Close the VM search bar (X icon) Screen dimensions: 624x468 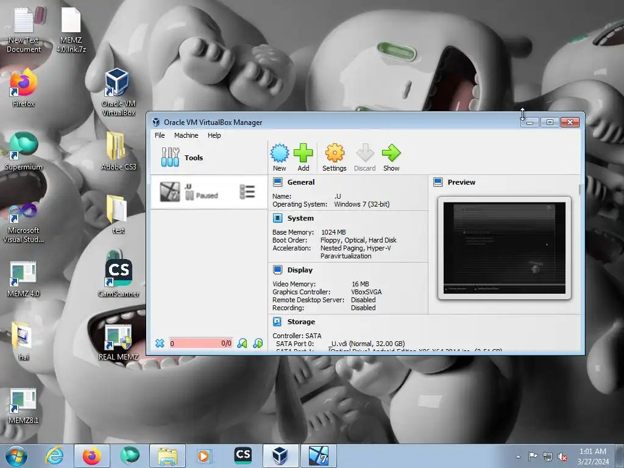(x=160, y=343)
